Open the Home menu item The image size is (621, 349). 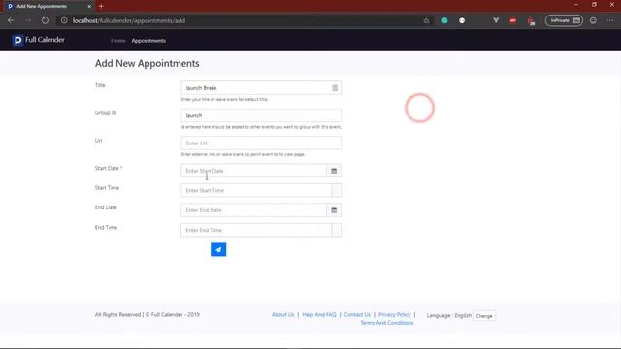click(118, 41)
